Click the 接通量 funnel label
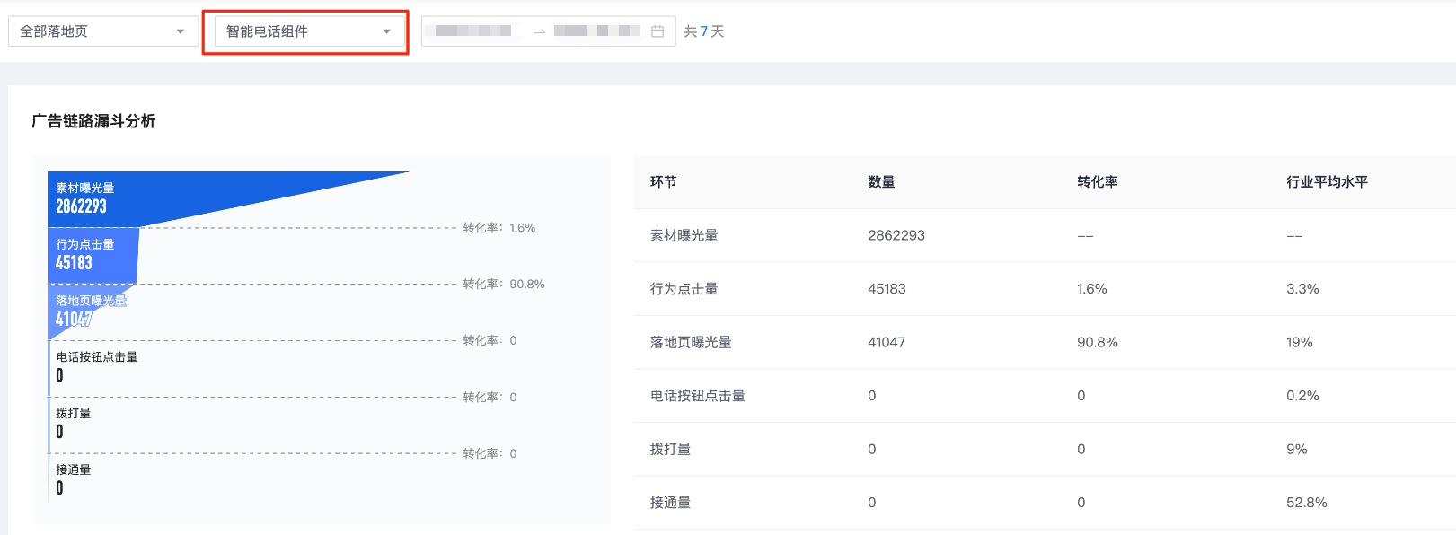Viewport: 1456px width, 535px height. [x=74, y=470]
